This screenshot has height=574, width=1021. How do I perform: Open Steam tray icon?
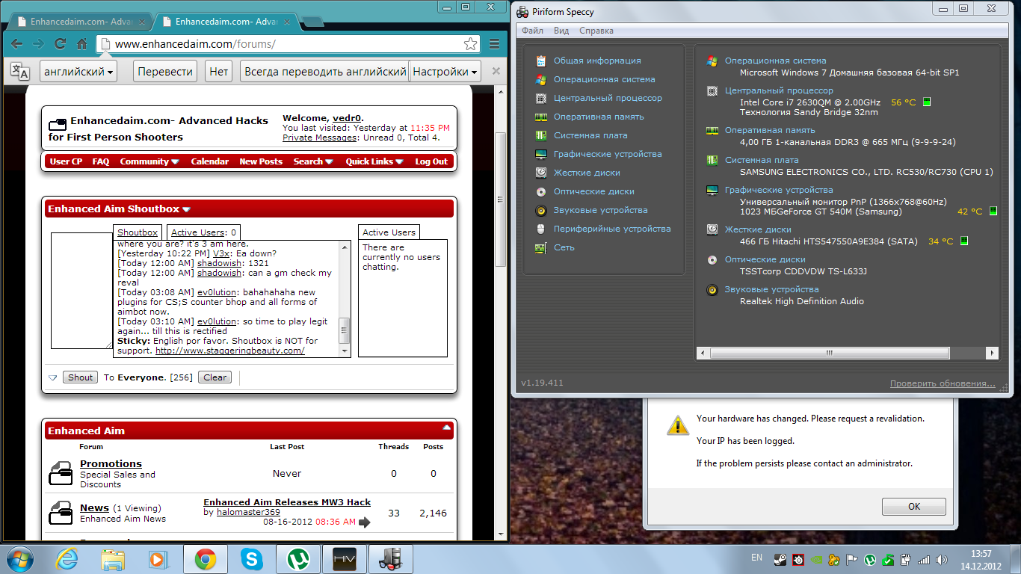(780, 559)
